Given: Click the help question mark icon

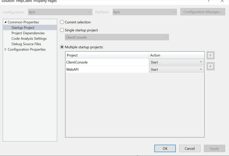Looking at the screenshot, I should click(209, 1).
